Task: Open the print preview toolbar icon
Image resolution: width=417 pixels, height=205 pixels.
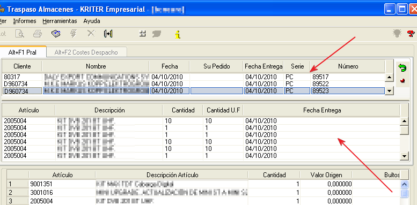Action: pos(20,34)
